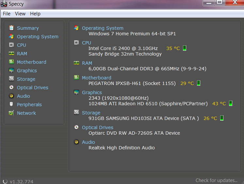This screenshot has height=184, width=244.
Task: Click the Peripherals mouse icon
Action: pos(11,104)
